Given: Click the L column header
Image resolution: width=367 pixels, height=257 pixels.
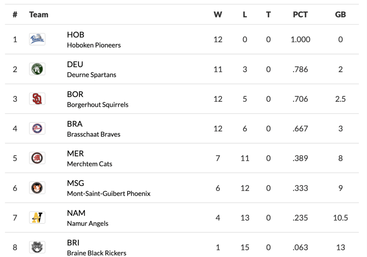Looking at the screenshot, I should tap(245, 15).
